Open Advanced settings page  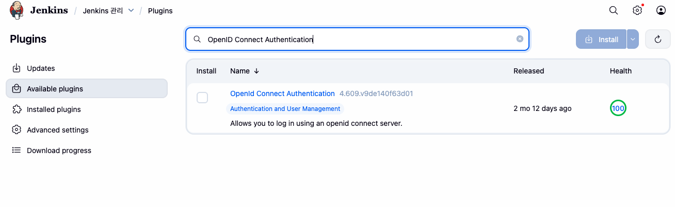click(x=87, y=130)
